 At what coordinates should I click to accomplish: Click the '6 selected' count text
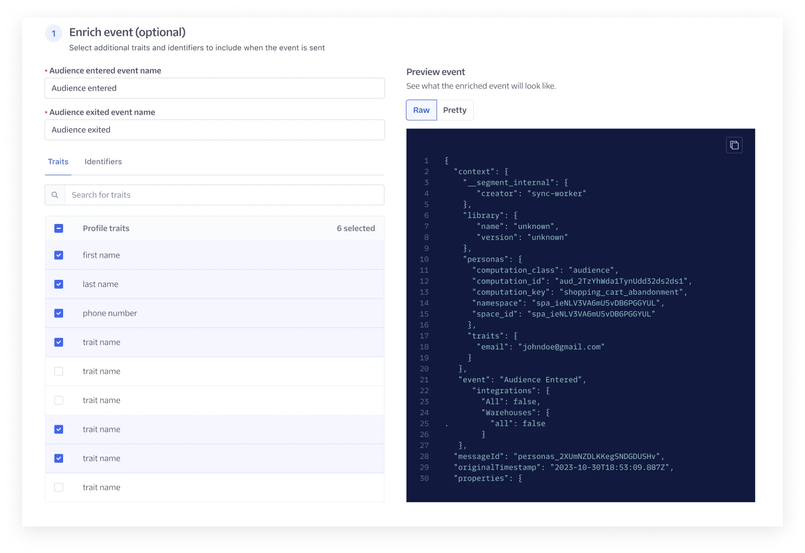coord(356,228)
